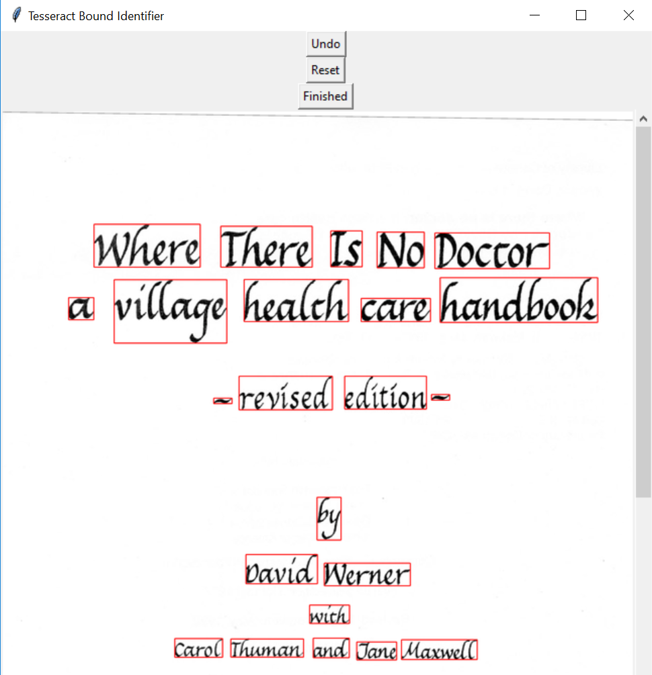Click the vertical scrollbar thumb
This screenshot has height=675, width=652.
(x=643, y=312)
